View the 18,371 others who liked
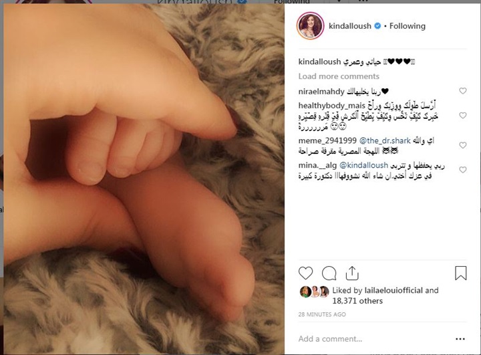The height and width of the screenshot is (355, 481). (x=357, y=301)
